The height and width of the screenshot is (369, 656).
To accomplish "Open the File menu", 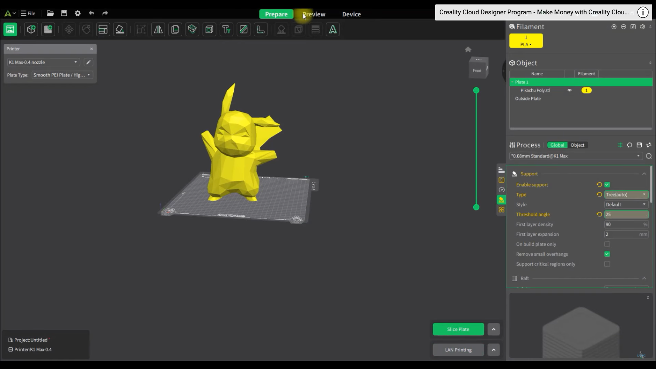I will [x=28, y=13].
